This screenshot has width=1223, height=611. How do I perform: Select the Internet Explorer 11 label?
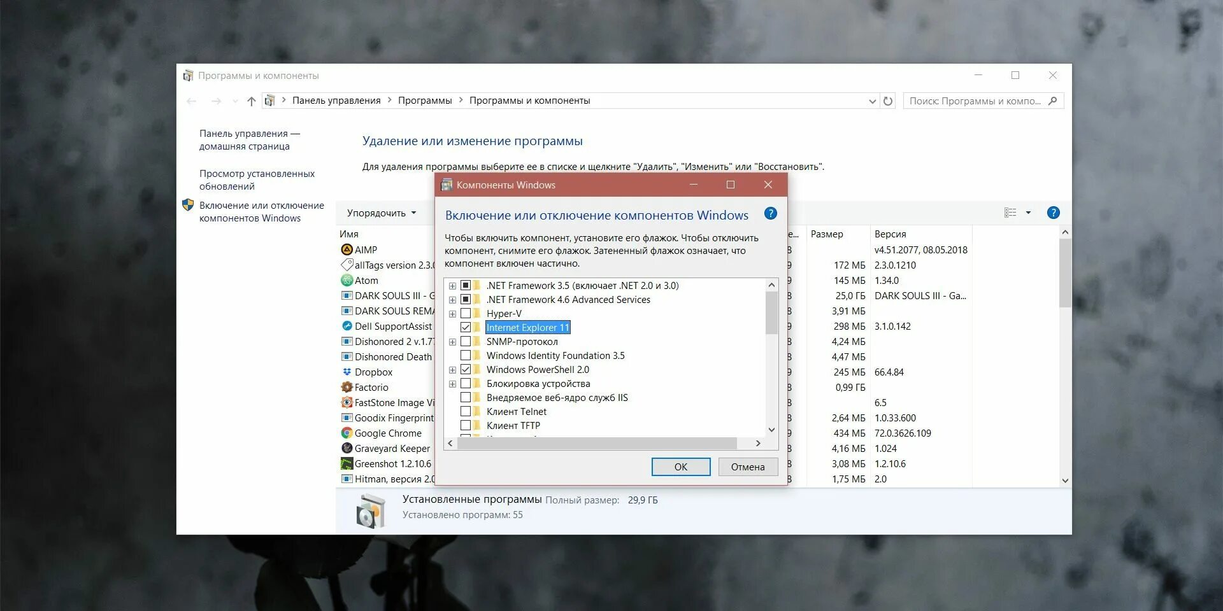[x=527, y=327]
